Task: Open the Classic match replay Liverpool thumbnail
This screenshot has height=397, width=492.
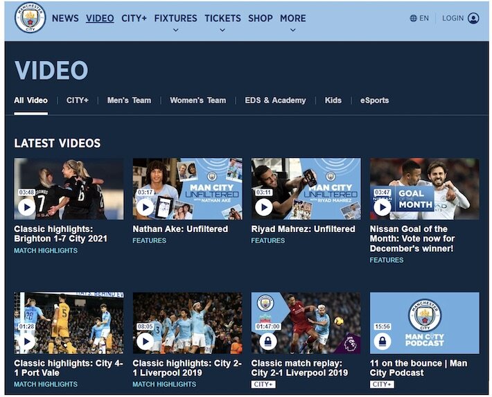Action: 306,324
